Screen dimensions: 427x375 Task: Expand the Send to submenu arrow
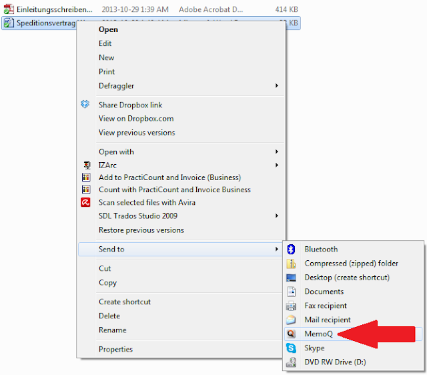(276, 249)
